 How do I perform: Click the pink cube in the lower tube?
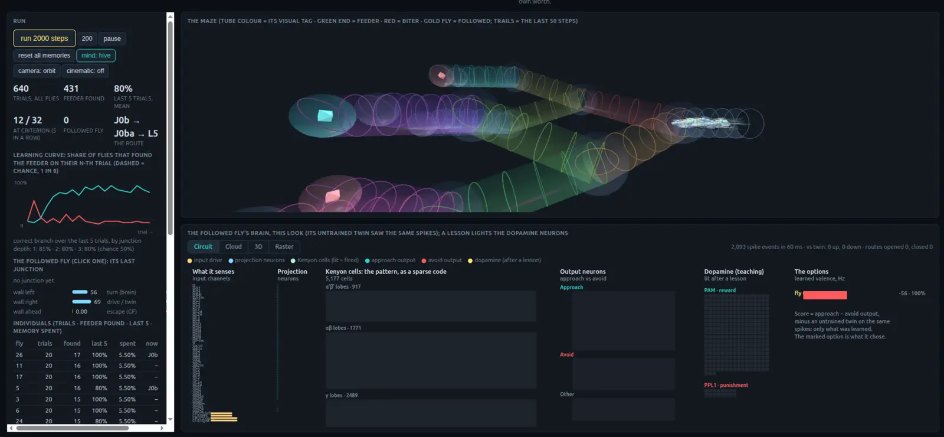click(x=333, y=195)
